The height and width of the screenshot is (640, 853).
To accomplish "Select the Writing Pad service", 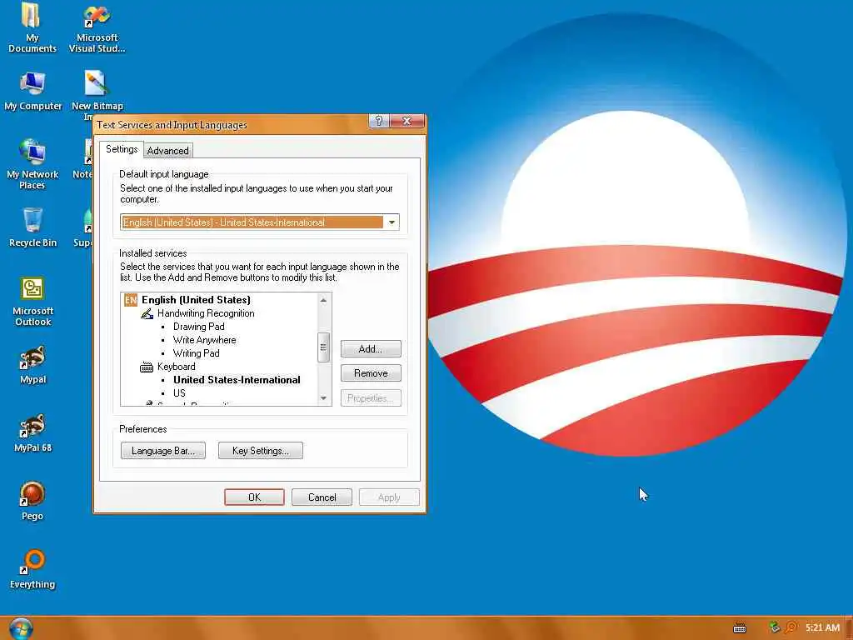I will pyautogui.click(x=196, y=353).
